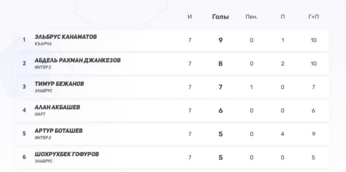View Артур Боташев player profile

[x=58, y=130]
